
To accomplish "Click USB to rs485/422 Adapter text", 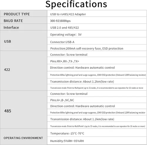I will tap(68, 14).
